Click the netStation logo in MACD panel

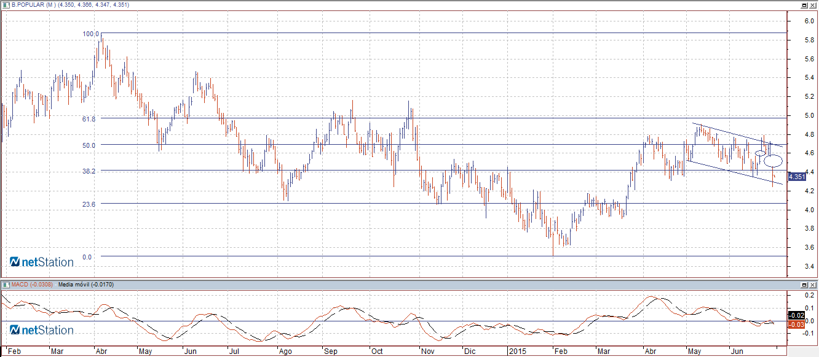(42, 330)
